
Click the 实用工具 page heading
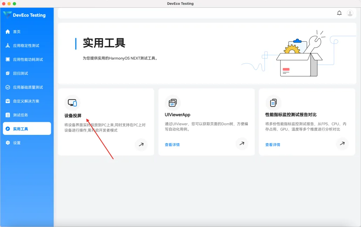104,43
